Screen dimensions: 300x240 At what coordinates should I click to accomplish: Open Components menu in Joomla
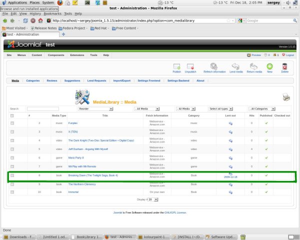[56, 55]
